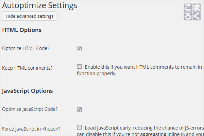
Task: Click the Hide advanced settings button
Action: coord(30,16)
